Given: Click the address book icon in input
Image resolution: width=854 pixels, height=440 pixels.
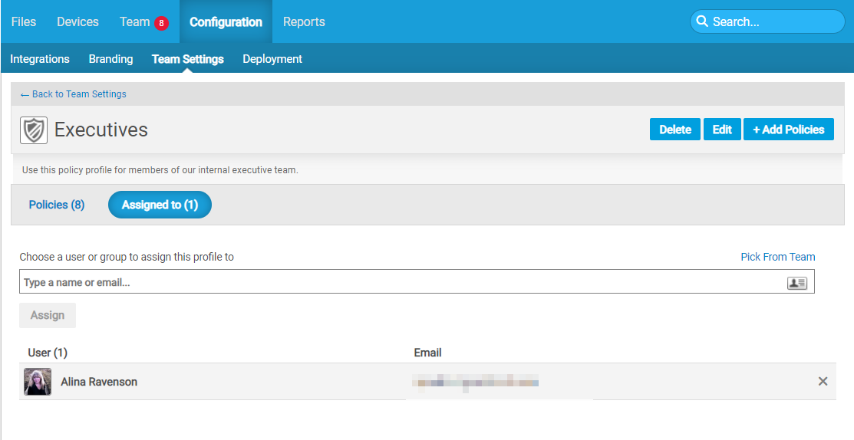Looking at the screenshot, I should tap(796, 283).
